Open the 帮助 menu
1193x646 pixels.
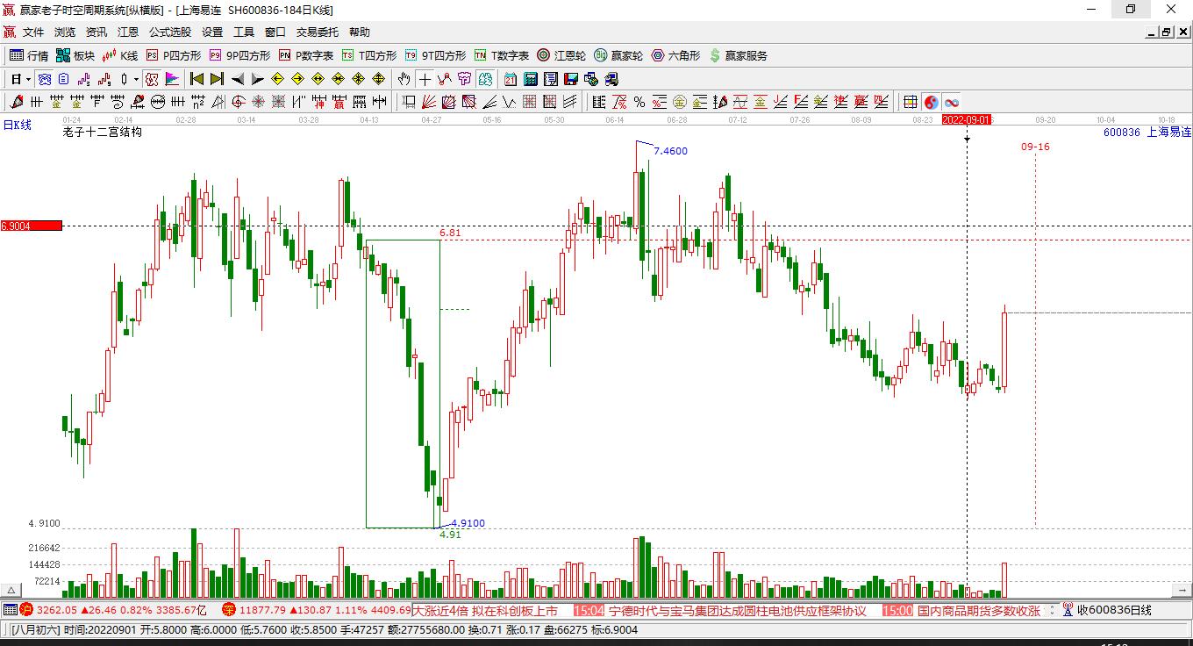pyautogui.click(x=360, y=32)
